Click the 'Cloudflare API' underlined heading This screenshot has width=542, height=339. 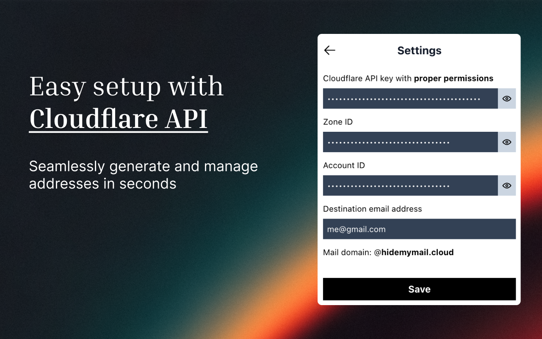pyautogui.click(x=119, y=119)
